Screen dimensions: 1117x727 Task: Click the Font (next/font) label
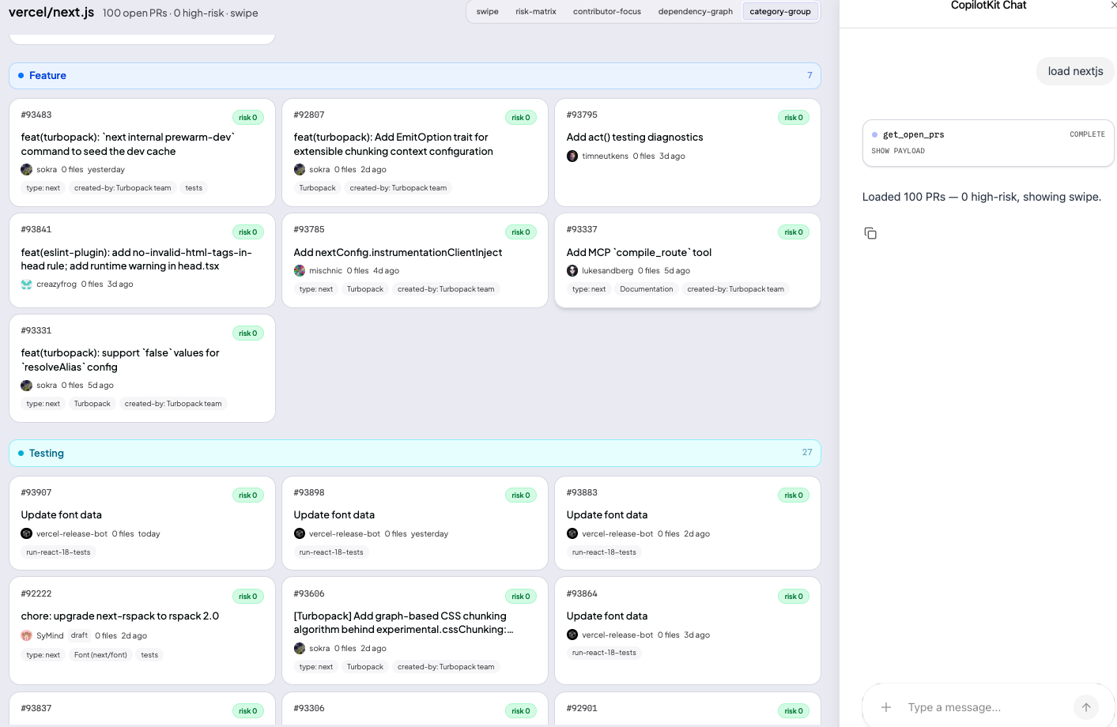tap(100, 655)
